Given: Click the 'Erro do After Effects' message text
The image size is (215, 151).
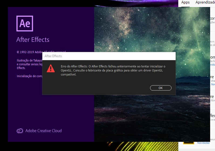Looking at the screenshot, I should pyautogui.click(x=113, y=70).
